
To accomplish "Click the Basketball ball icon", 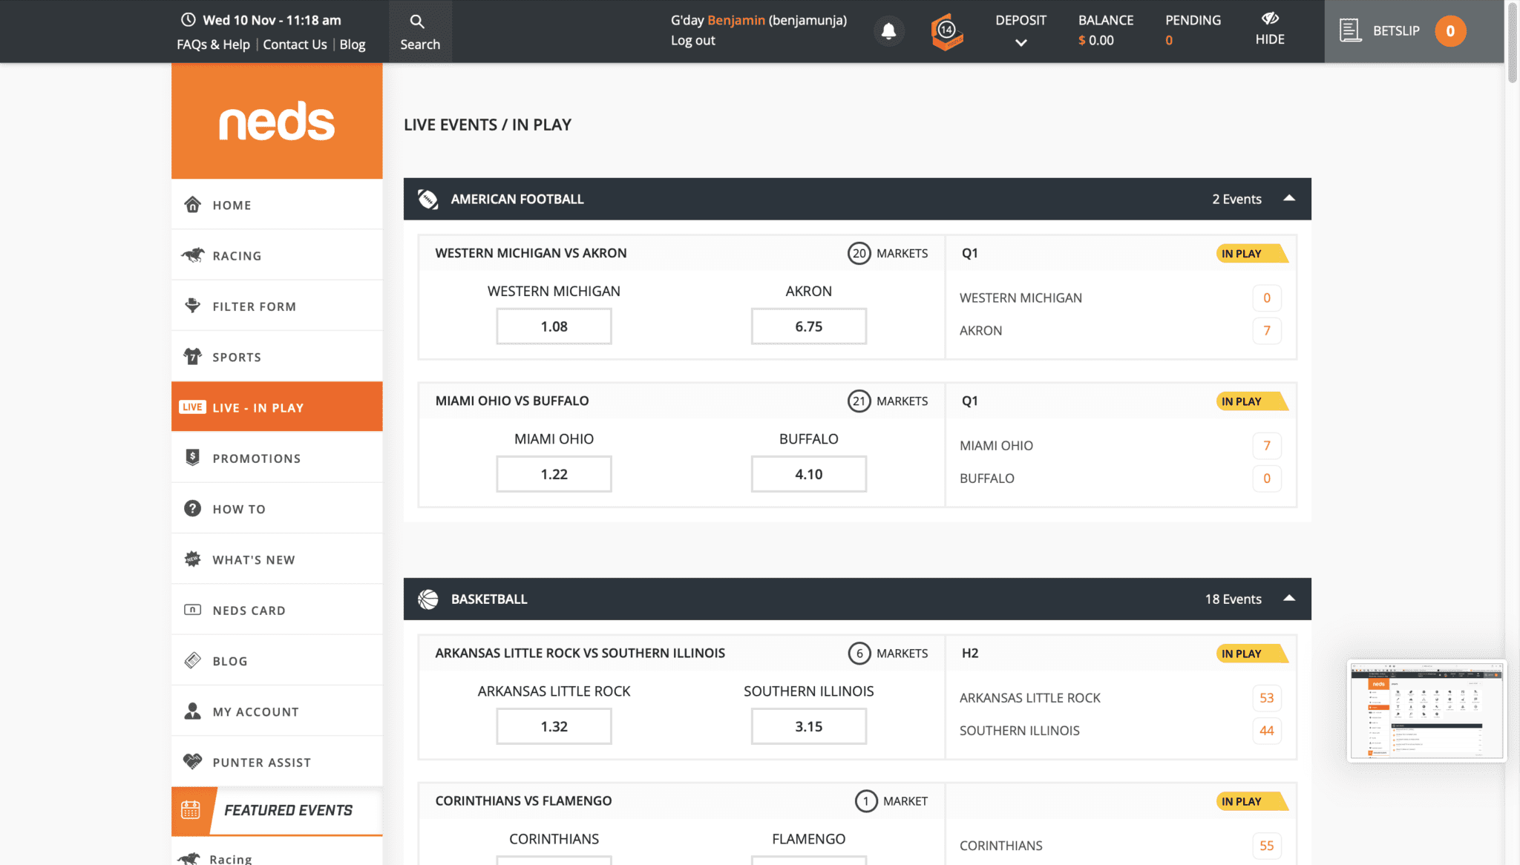I will pos(428,599).
